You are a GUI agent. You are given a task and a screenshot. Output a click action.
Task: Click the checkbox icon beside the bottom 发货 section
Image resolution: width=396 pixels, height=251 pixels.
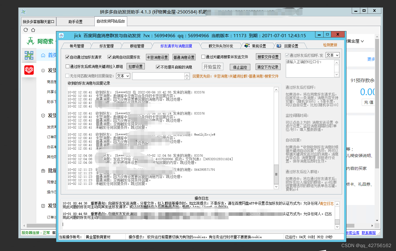(43, 206)
